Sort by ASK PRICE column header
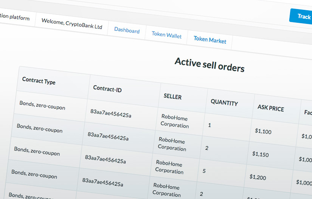This screenshot has width=312, height=199. [x=270, y=108]
